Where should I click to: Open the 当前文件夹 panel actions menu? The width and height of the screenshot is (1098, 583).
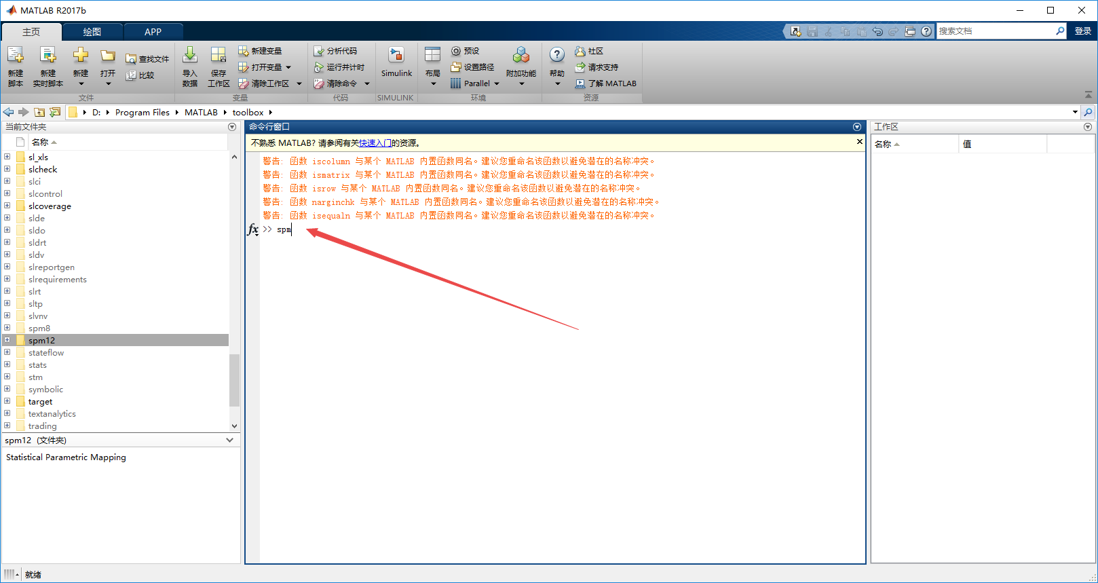[232, 127]
